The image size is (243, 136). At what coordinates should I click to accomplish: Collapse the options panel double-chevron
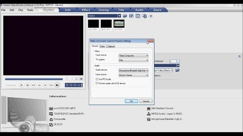coord(240,56)
